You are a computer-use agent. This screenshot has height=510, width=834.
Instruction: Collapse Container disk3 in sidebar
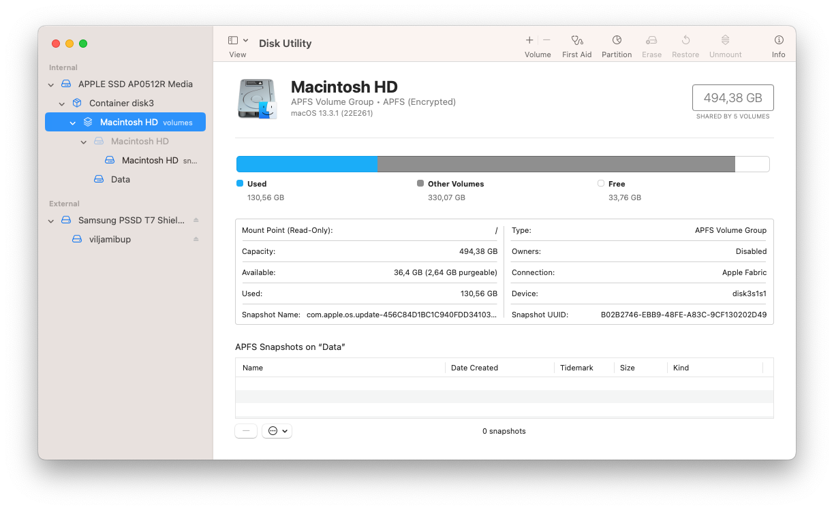(62, 103)
